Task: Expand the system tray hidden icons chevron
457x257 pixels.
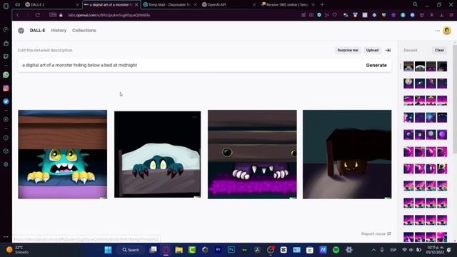Action: [x=373, y=250]
